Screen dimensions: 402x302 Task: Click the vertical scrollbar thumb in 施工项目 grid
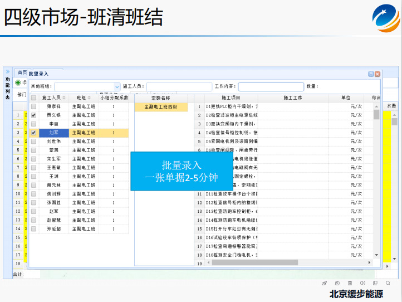(x=376, y=115)
